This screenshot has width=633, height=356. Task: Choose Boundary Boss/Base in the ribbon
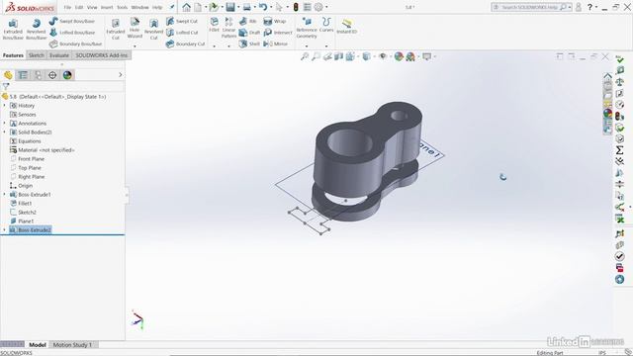tap(75, 44)
